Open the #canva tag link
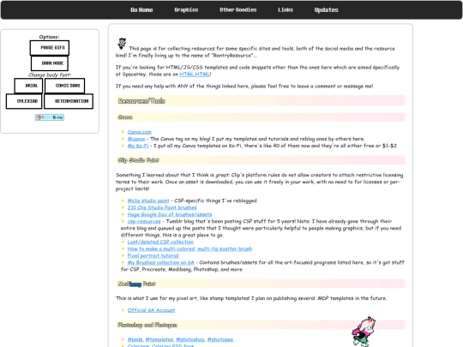The height and width of the screenshot is (347, 463). [x=136, y=139]
